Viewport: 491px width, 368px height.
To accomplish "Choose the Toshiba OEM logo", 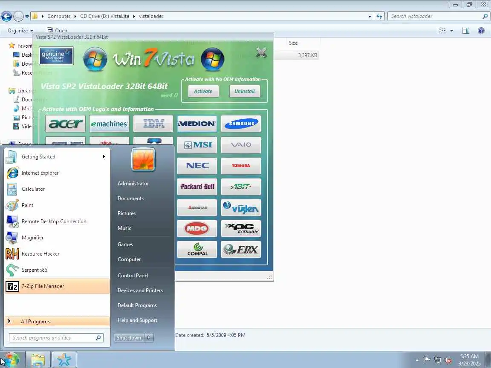I will [x=241, y=166].
